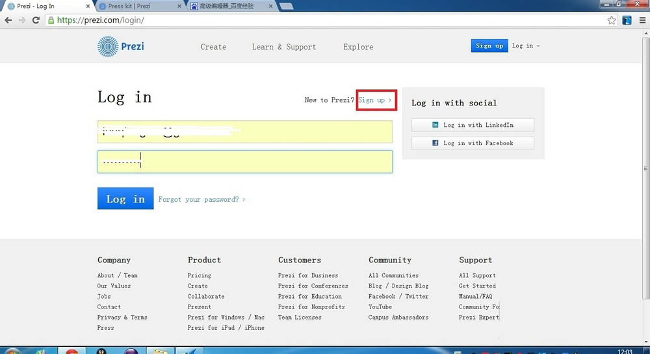The height and width of the screenshot is (354, 650).
Task: Open the Present footer link
Action: 200,306
